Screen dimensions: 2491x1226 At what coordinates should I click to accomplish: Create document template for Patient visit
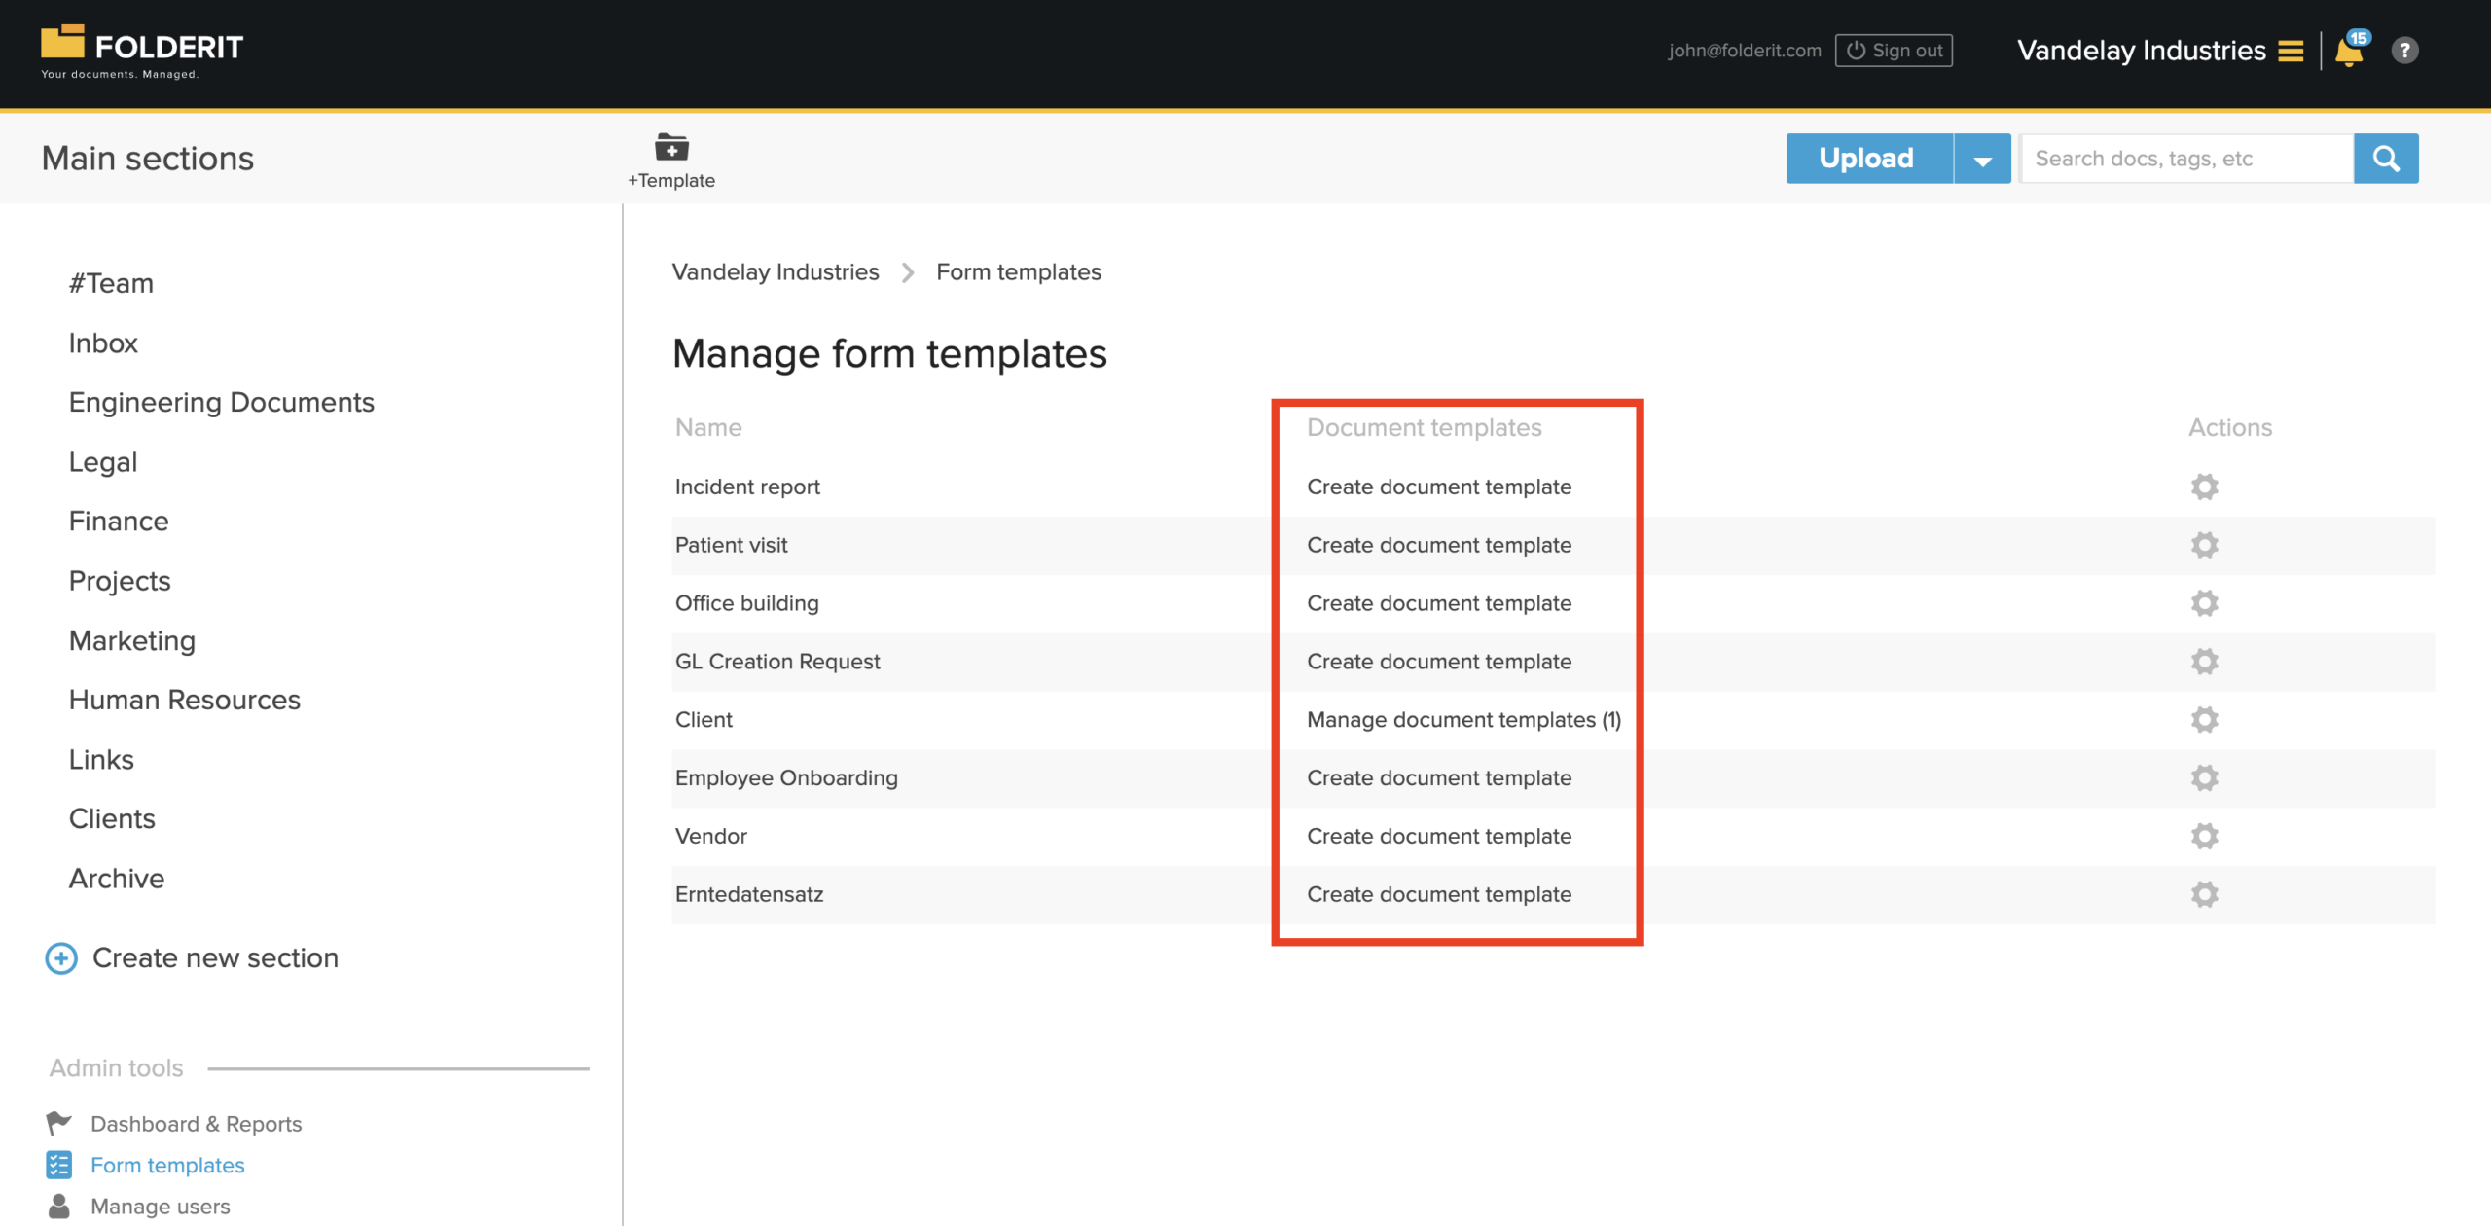pyautogui.click(x=1439, y=545)
